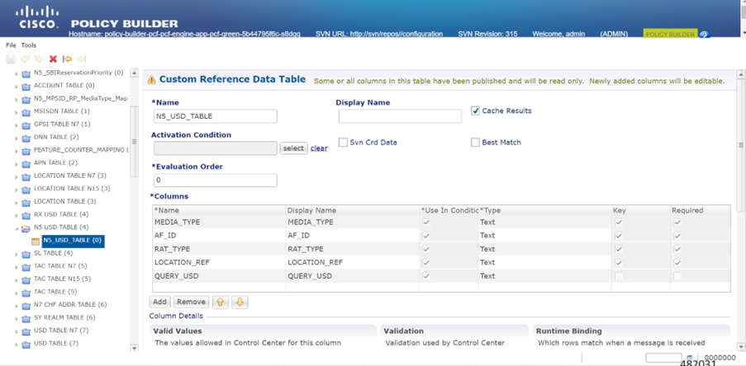This screenshot has height=366, width=746.
Task: Enable the Svn Crd Data checkbox
Action: click(343, 143)
